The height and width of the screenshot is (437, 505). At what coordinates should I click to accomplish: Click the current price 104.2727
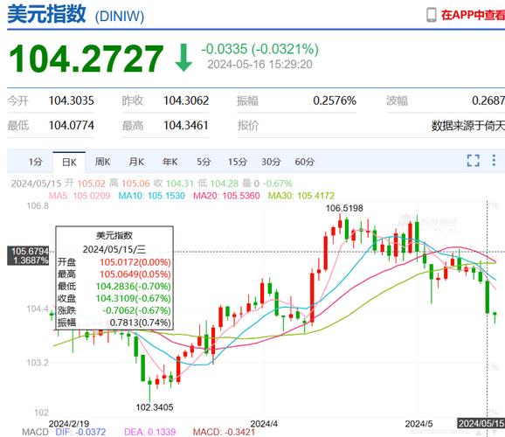pos(86,59)
